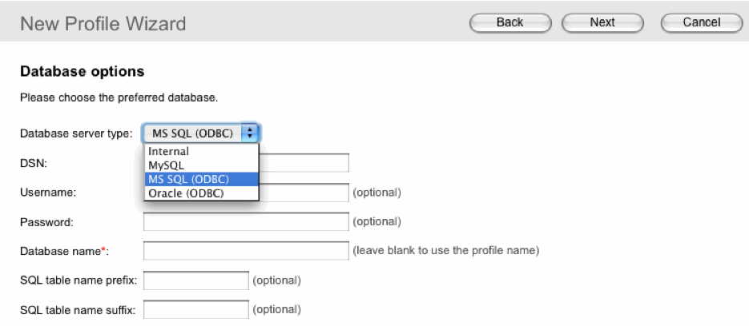
Task: Click the 'SQL table name prefix:' label
Action: click(78, 280)
